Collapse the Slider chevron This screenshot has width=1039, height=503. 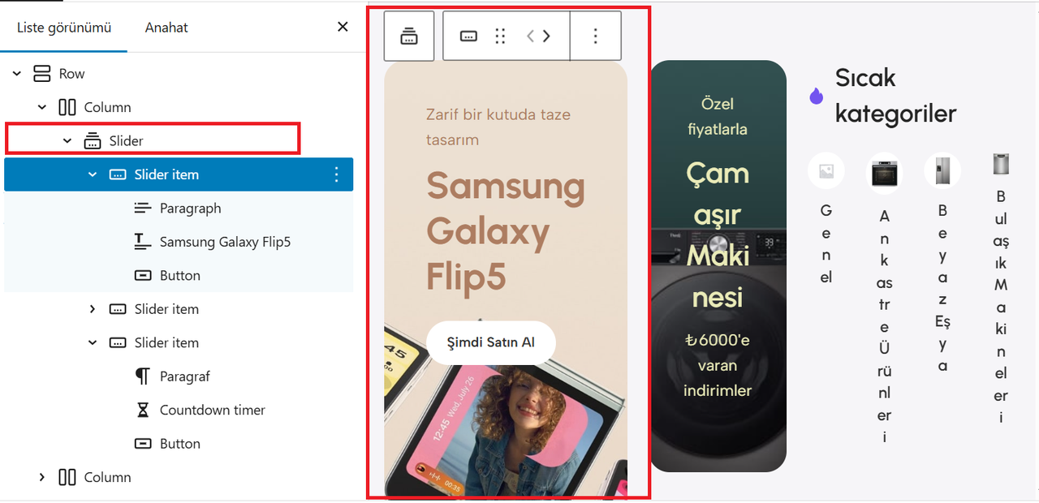(67, 141)
